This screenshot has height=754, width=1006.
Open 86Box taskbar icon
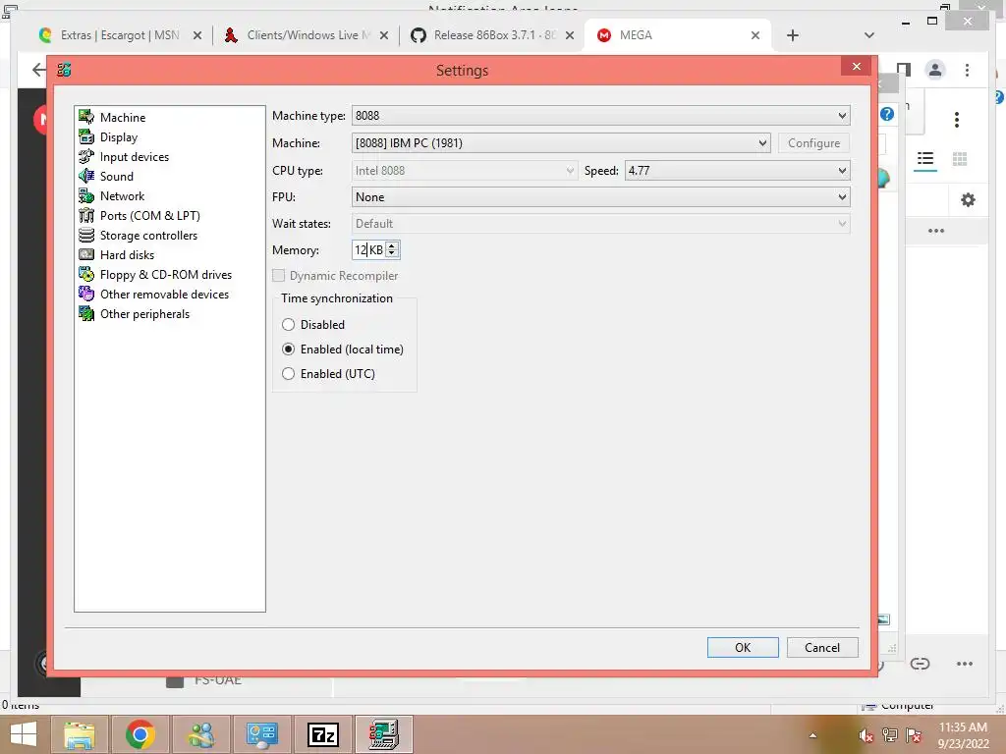click(x=384, y=734)
